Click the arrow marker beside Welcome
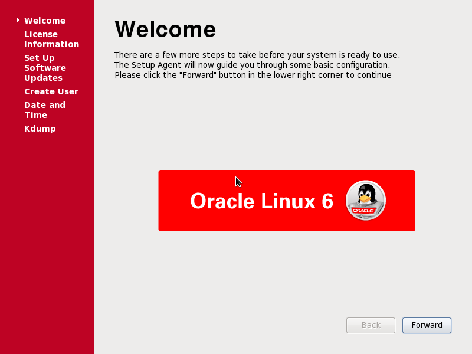 pyautogui.click(x=18, y=21)
